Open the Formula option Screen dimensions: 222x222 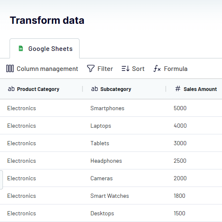[x=170, y=69]
